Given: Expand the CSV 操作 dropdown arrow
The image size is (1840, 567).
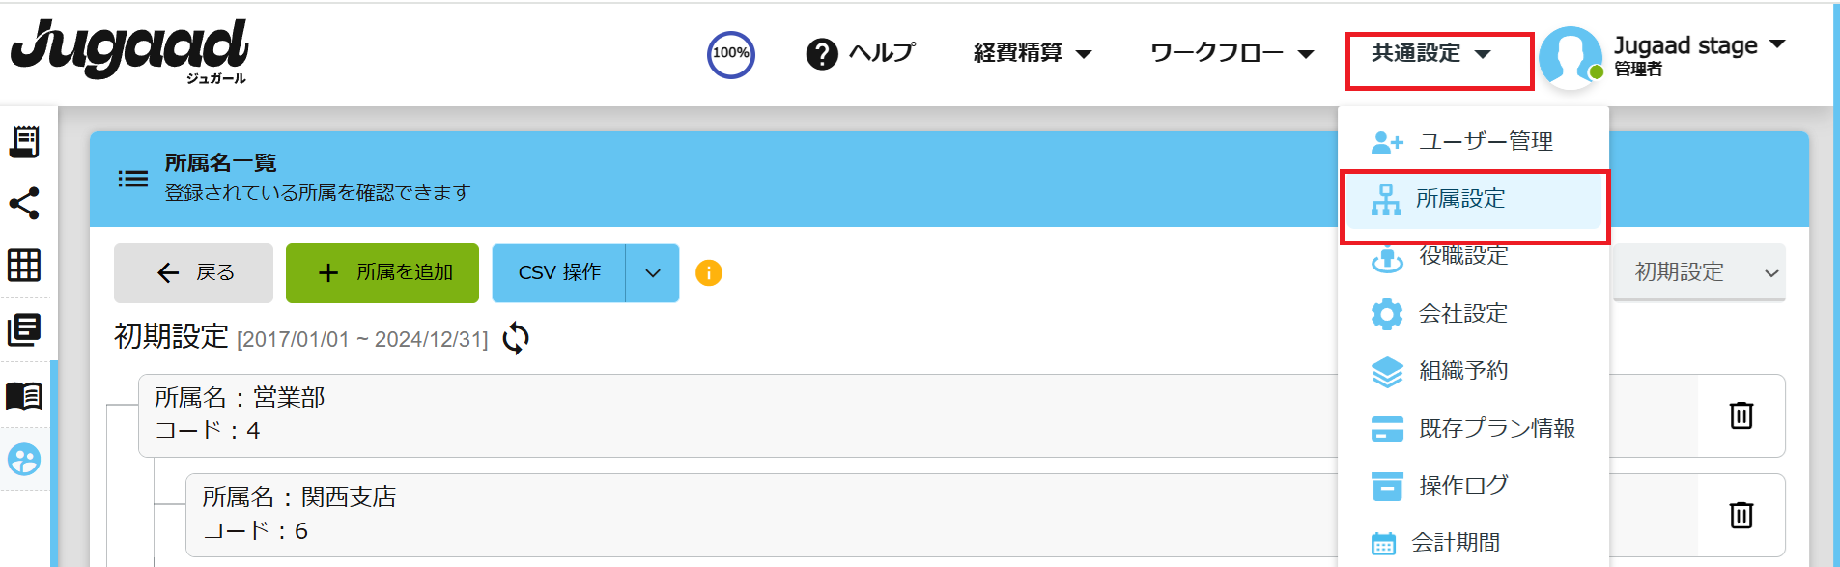Looking at the screenshot, I should 653,273.
